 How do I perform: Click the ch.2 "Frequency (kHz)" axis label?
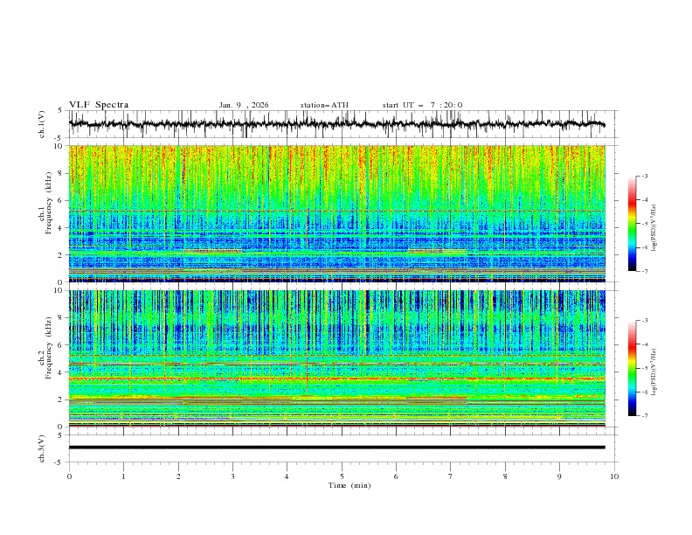[x=49, y=348]
